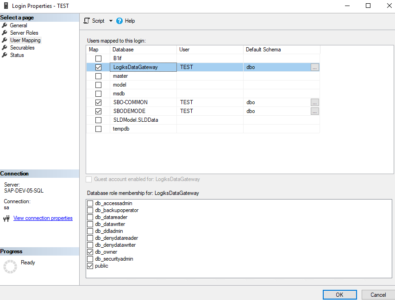Open schema browse button for SBODEMODE
395x300 pixels.
(315, 111)
